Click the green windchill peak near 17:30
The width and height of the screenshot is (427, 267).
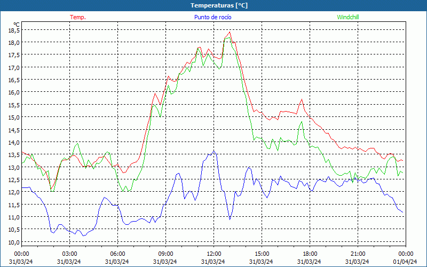click(x=302, y=122)
